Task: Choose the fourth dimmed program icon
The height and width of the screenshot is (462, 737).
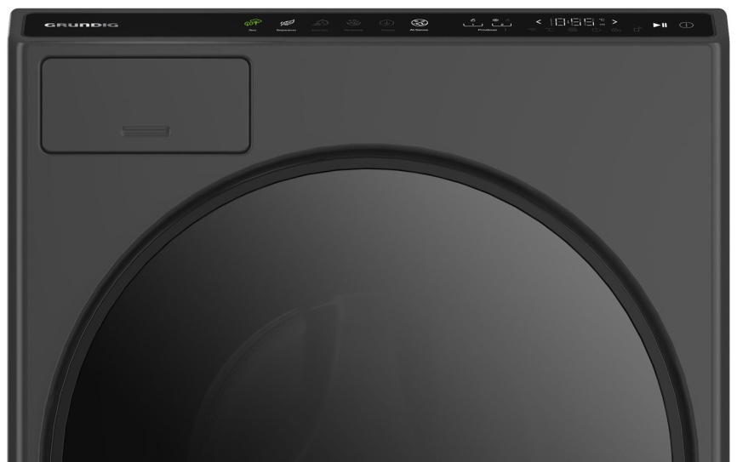Action: click(x=352, y=24)
